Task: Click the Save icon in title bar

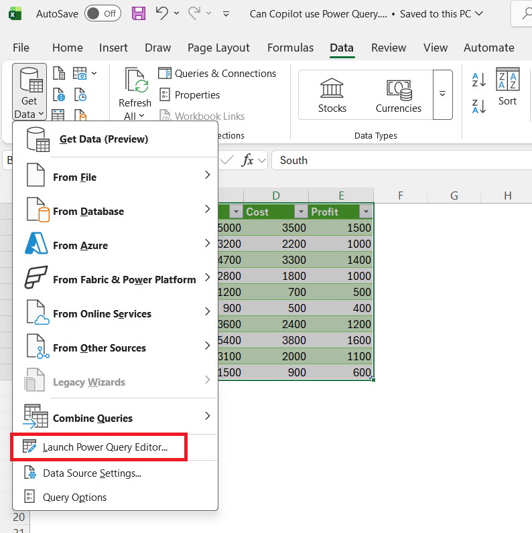Action: tap(139, 13)
